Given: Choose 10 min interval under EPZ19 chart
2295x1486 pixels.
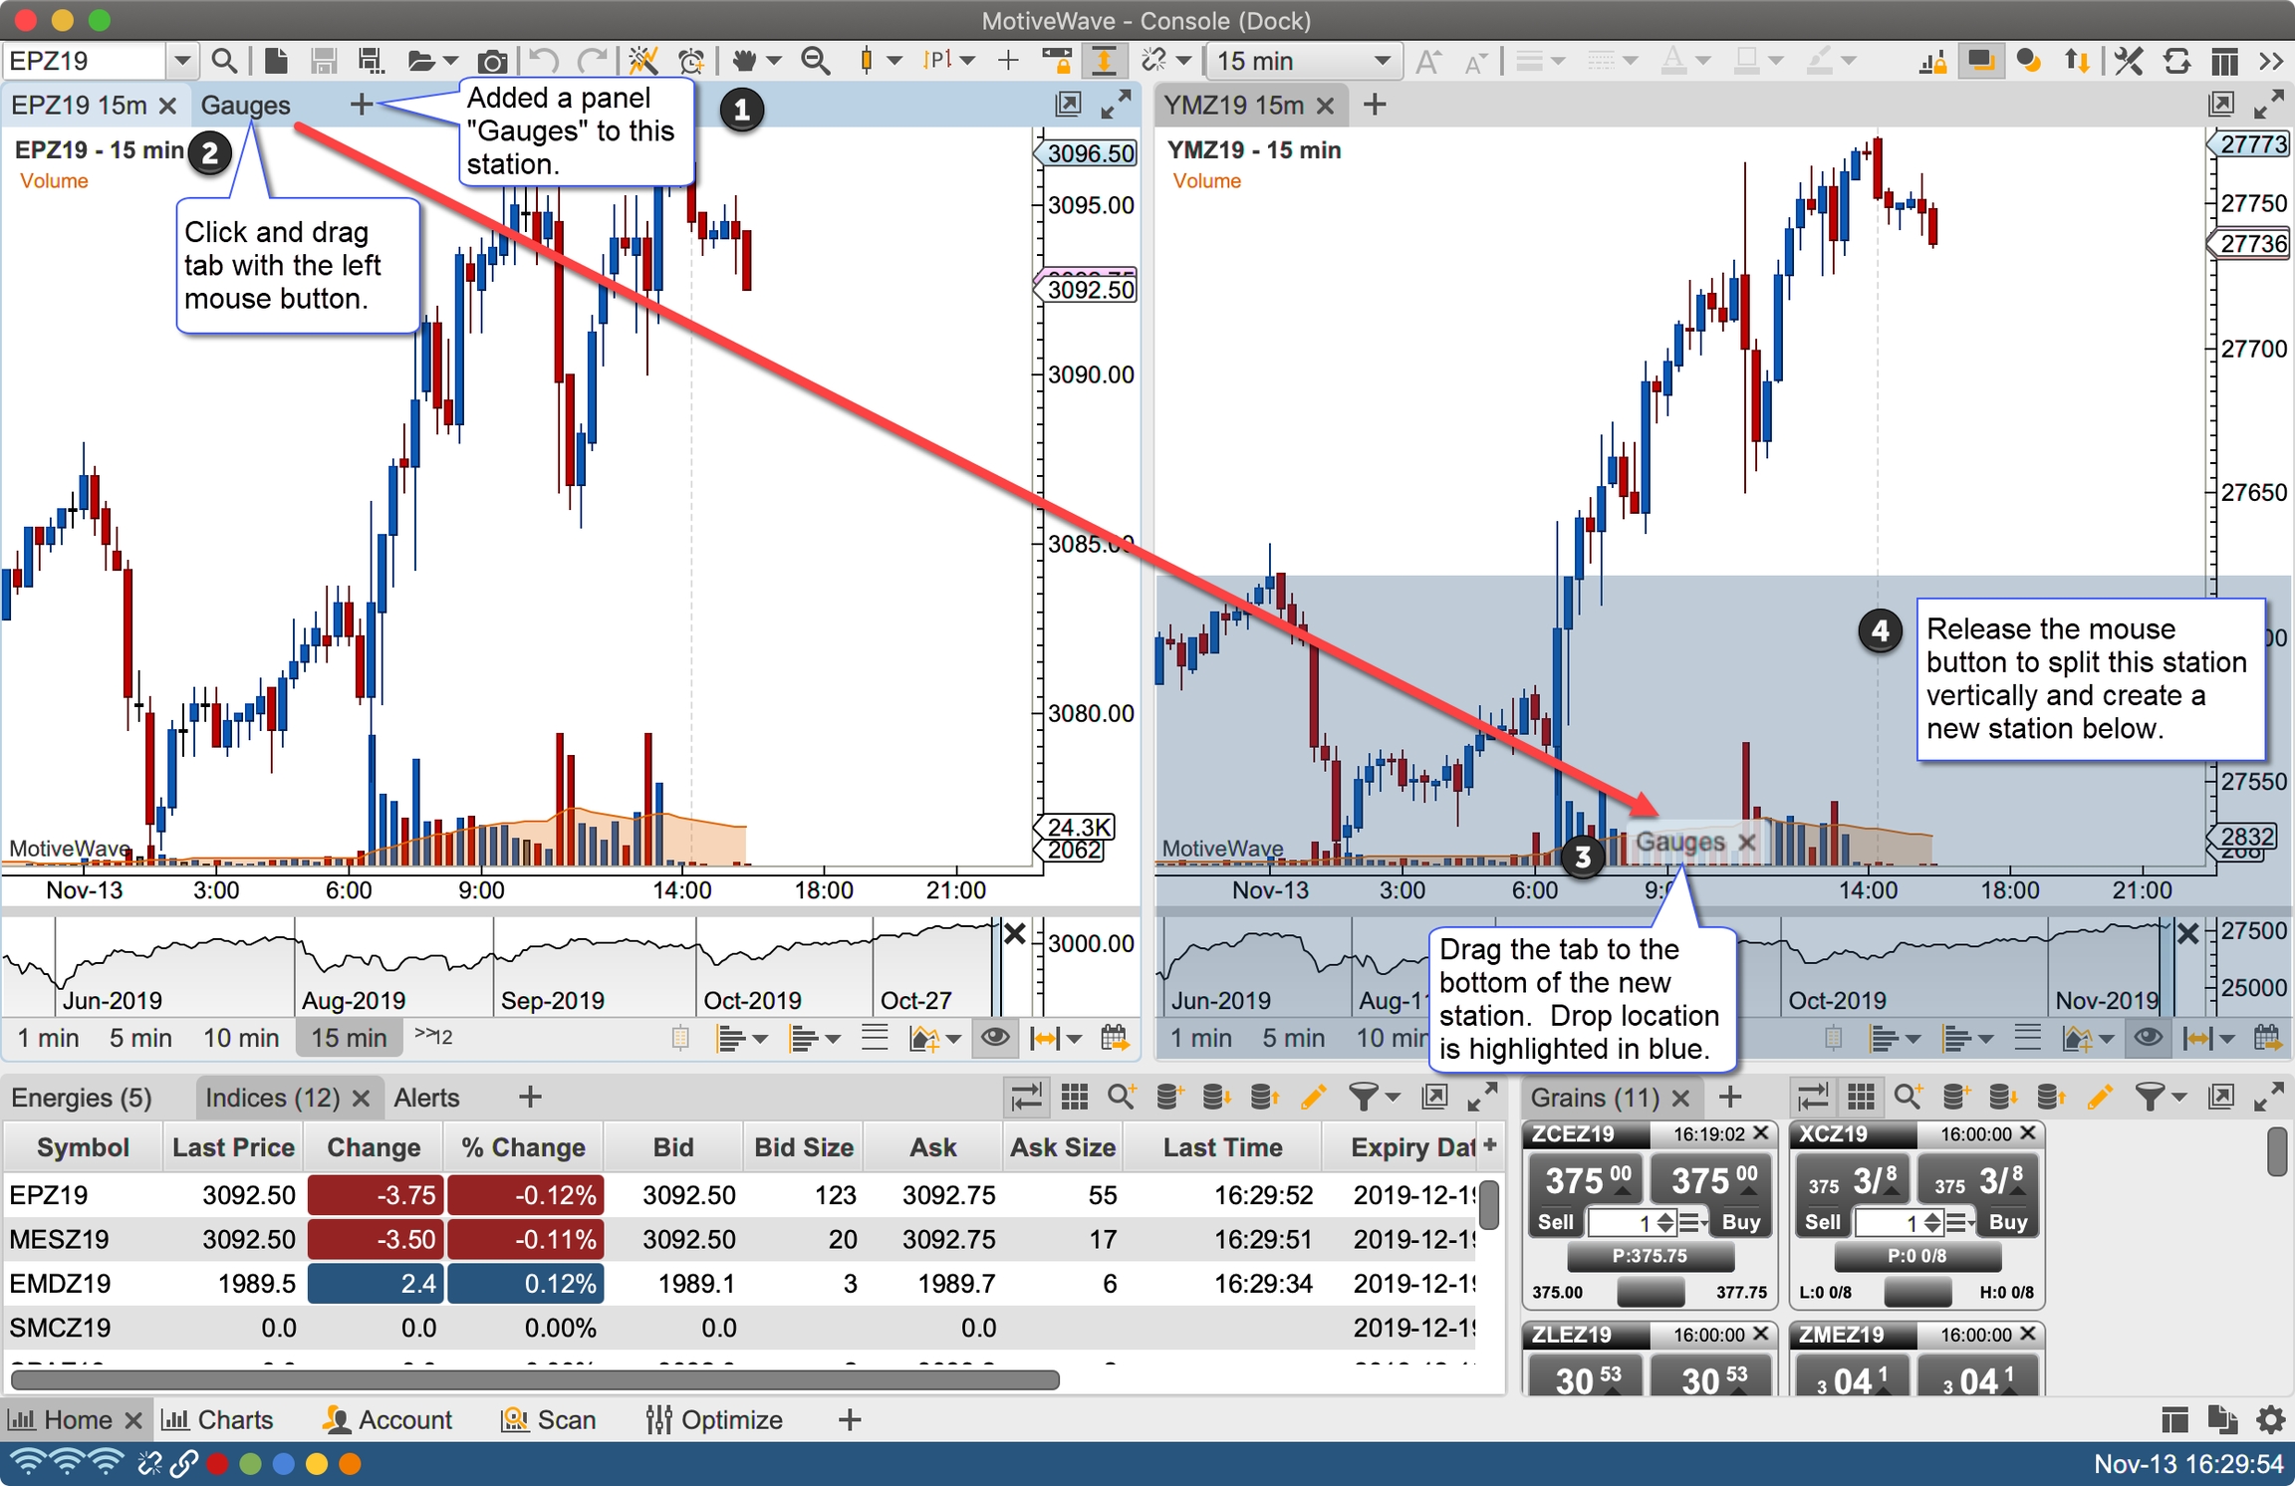Looking at the screenshot, I should pos(241,1038).
